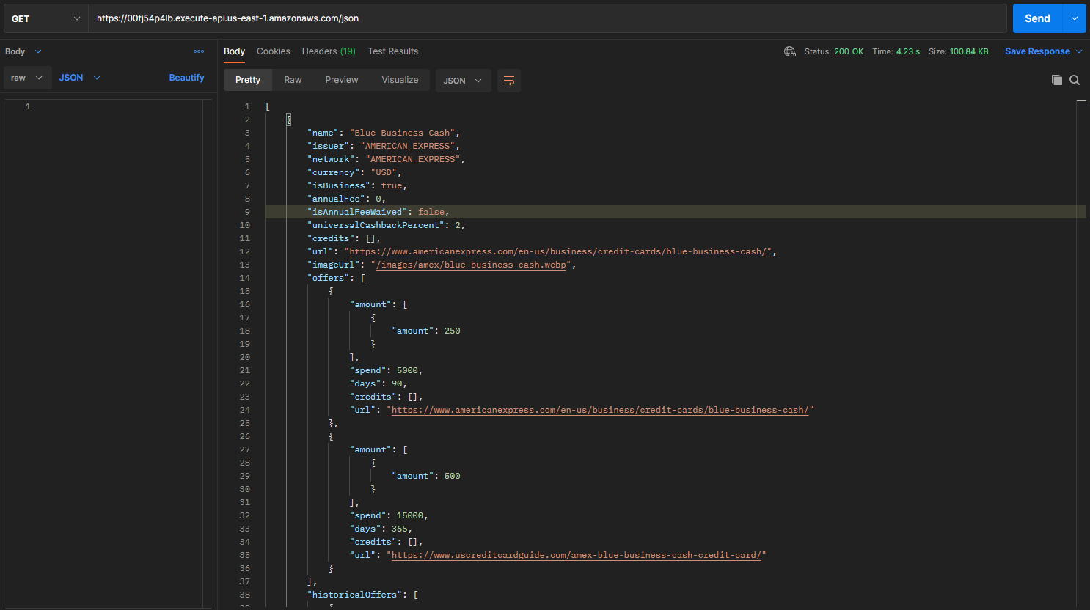The height and width of the screenshot is (610, 1090).
Task: Click the "universalCashbackPercent": 2 line
Action: point(387,225)
